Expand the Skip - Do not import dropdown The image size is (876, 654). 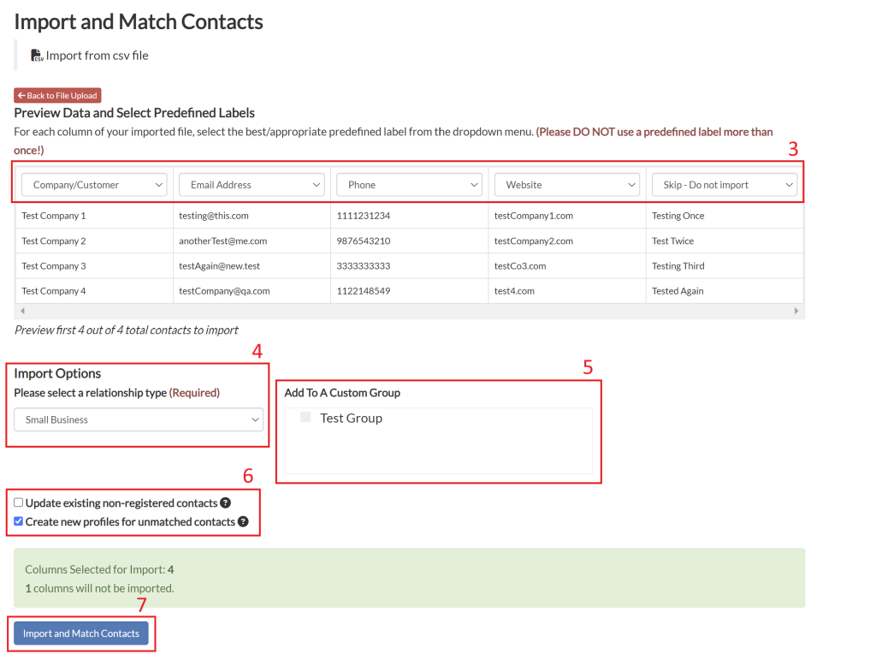click(724, 184)
